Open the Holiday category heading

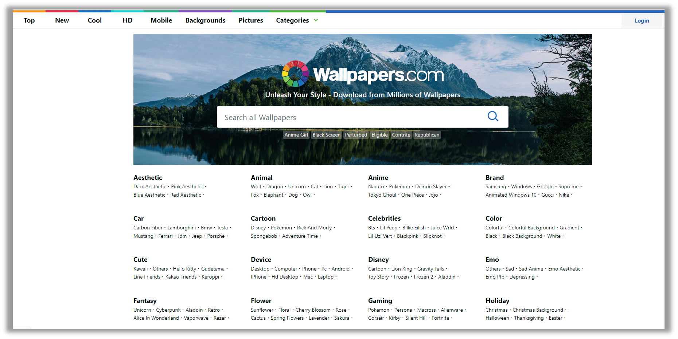[498, 301]
